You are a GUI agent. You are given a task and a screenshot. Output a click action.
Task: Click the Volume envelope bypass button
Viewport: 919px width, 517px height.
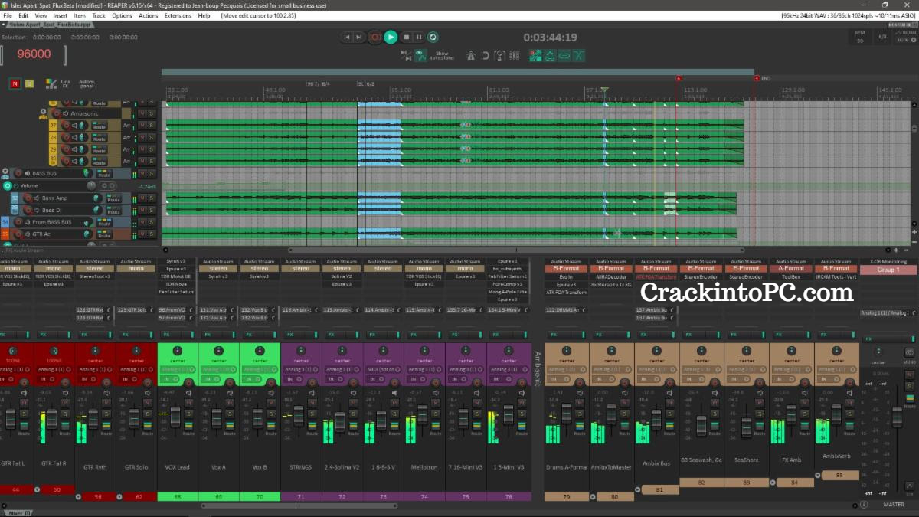click(x=7, y=185)
